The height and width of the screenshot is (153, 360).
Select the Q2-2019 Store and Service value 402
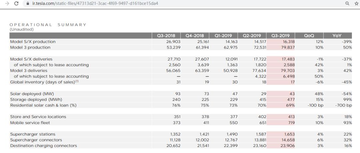click(x=262, y=117)
